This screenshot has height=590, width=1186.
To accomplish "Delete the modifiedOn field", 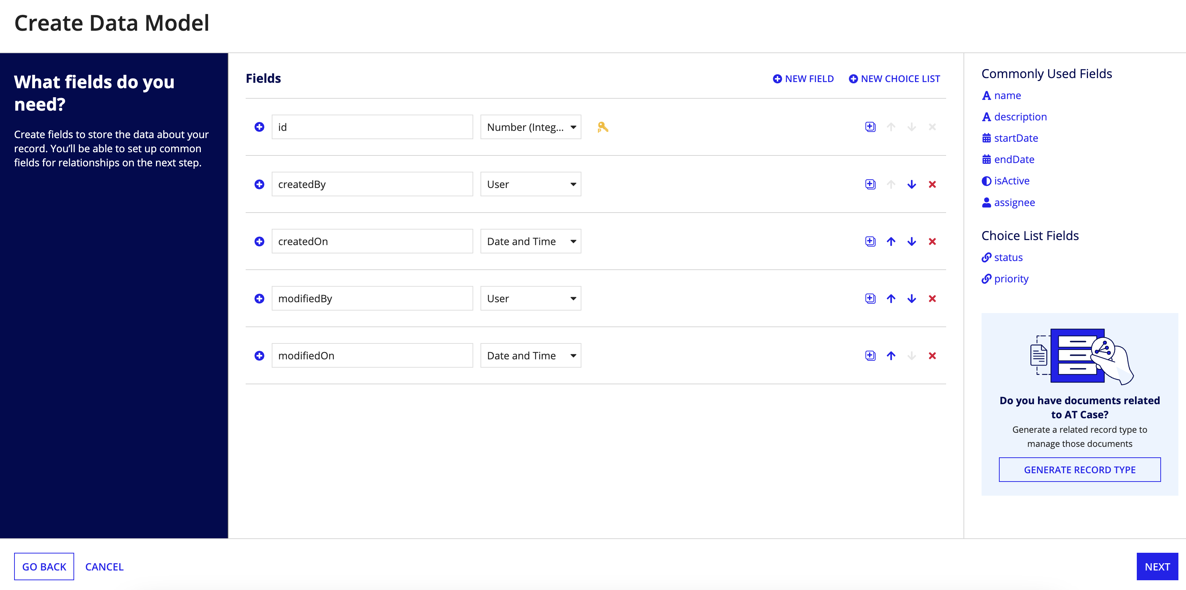I will [x=932, y=355].
